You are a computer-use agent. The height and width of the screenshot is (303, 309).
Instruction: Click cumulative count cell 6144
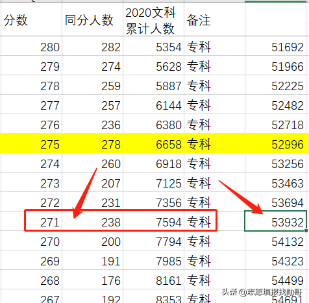[153, 104]
